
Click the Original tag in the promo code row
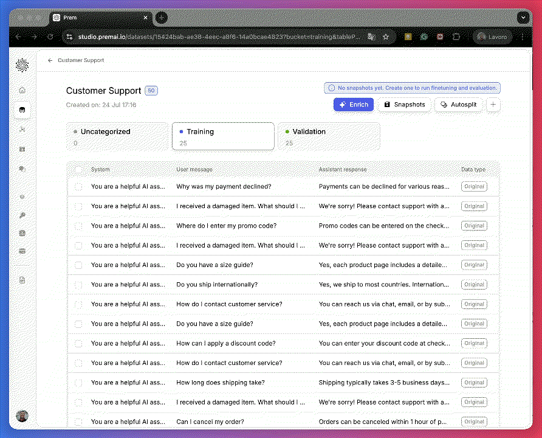pyautogui.click(x=474, y=226)
